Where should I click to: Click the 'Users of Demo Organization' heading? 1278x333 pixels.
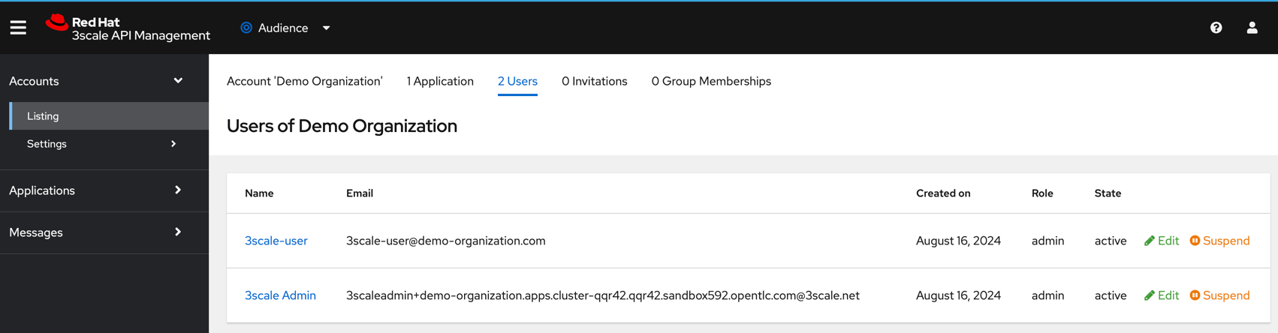[342, 126]
